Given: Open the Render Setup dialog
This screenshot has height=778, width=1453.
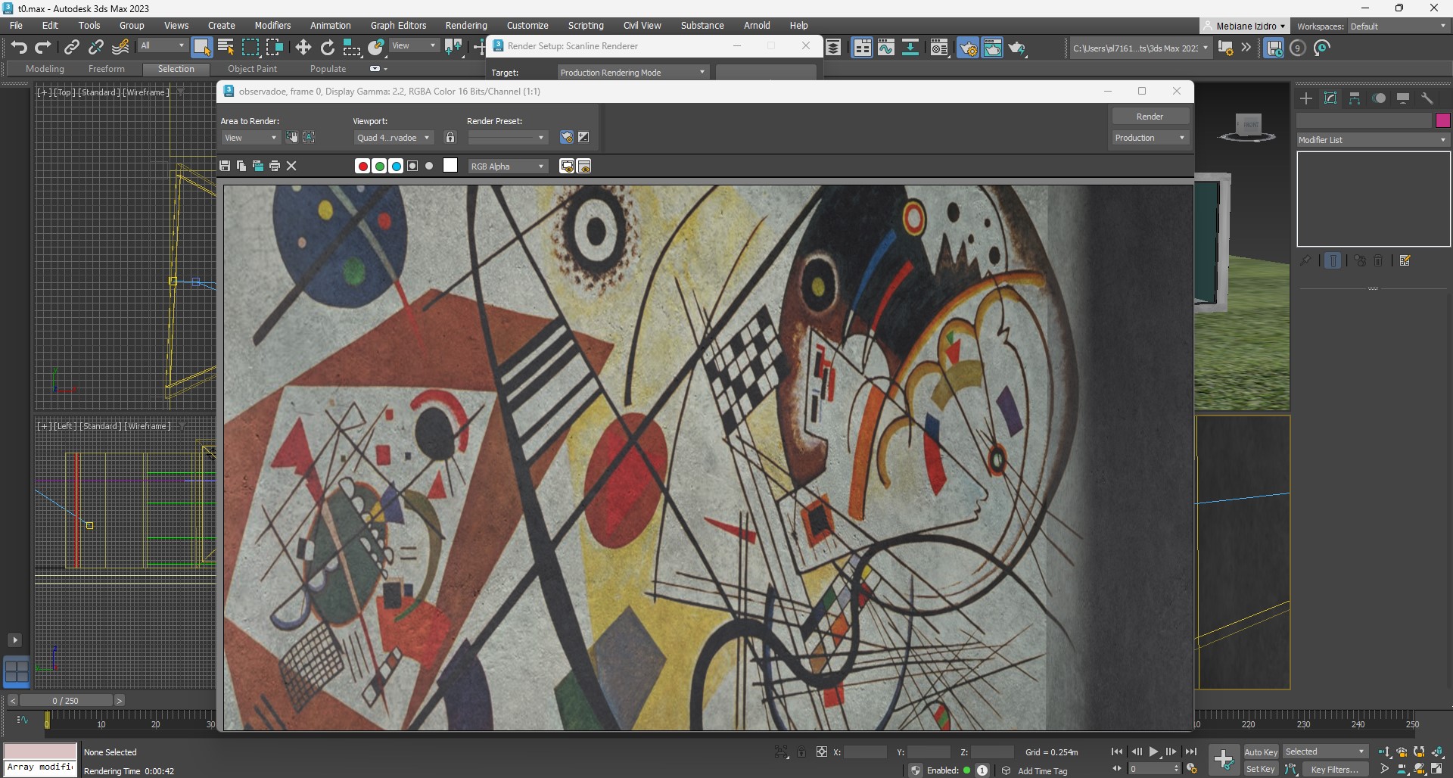Looking at the screenshot, I should pos(968,48).
